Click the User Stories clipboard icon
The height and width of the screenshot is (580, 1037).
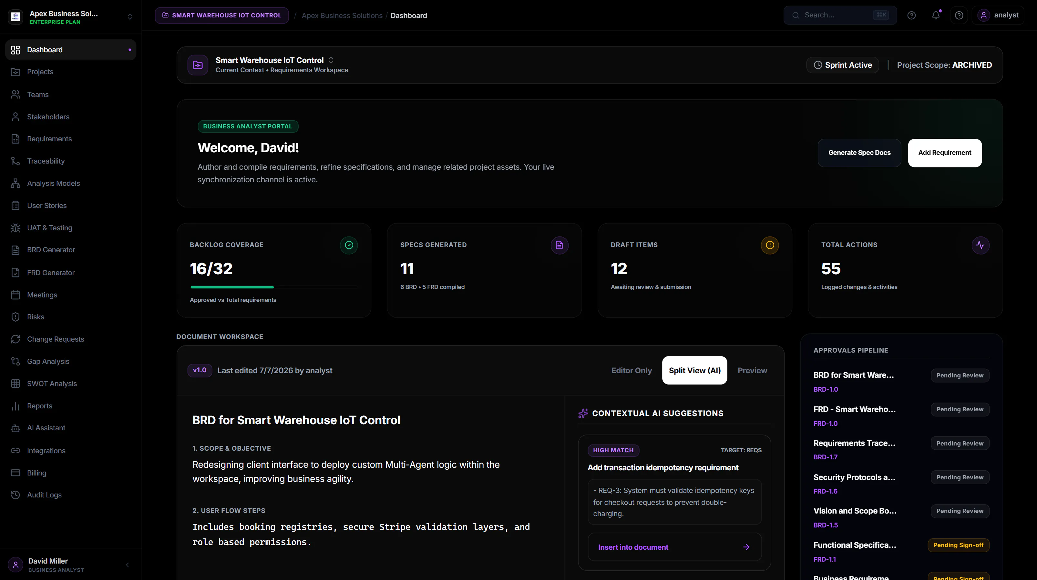click(x=15, y=205)
